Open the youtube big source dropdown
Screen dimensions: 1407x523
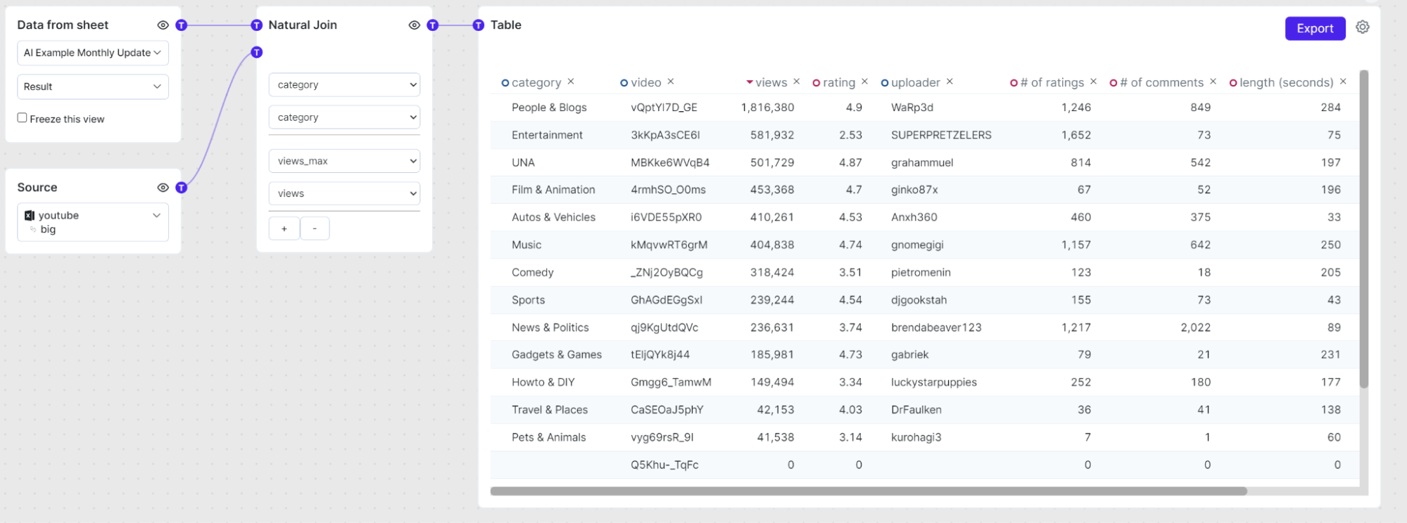[x=92, y=222]
